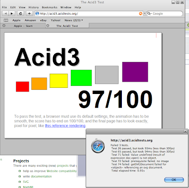Image resolution: width=189 pixels, height=188 pixels.
Task: Open the Bookmarks menu
Action: [x=50, y=8]
